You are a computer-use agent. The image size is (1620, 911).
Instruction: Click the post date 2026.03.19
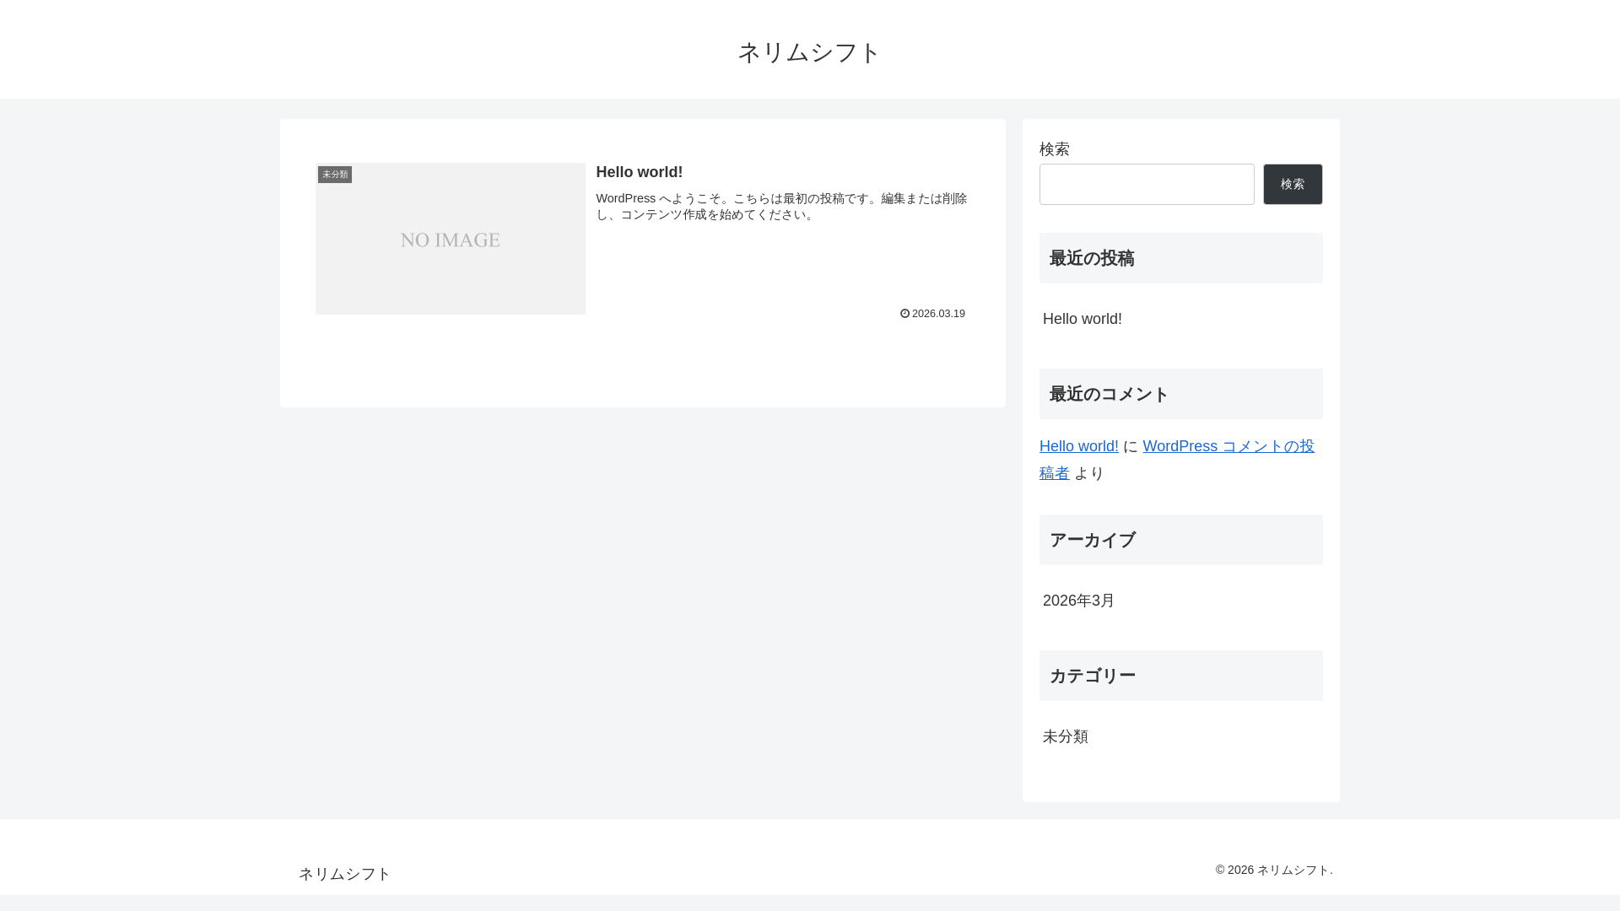938,314
